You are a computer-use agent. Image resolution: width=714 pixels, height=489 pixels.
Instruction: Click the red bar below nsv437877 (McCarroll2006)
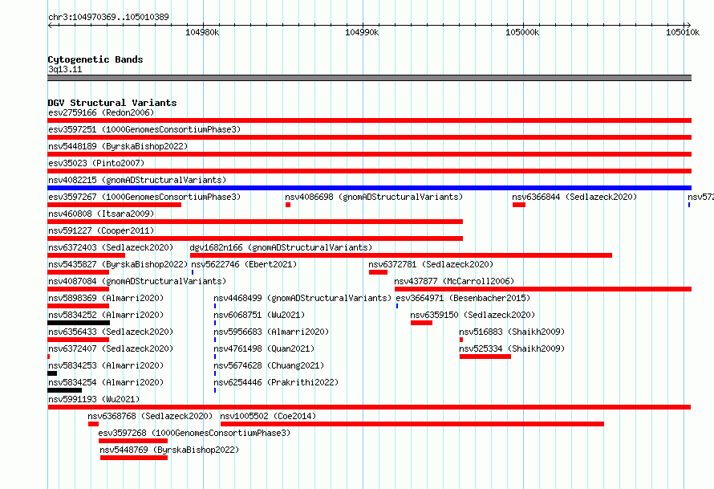(543, 289)
